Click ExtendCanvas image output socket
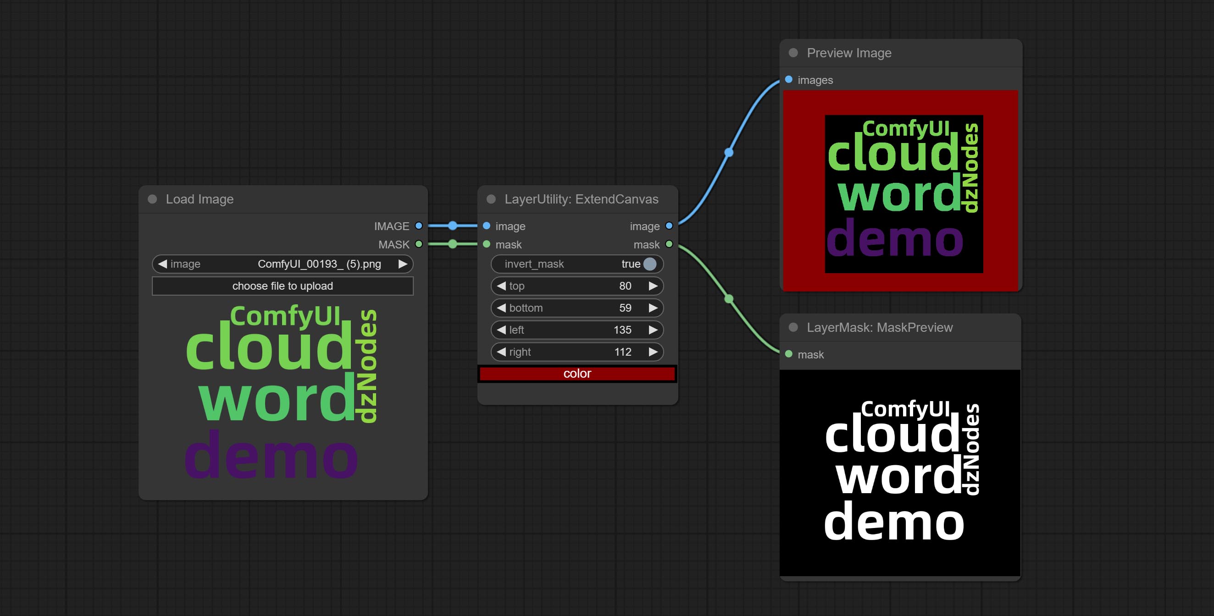The width and height of the screenshot is (1214, 616). pyautogui.click(x=669, y=226)
